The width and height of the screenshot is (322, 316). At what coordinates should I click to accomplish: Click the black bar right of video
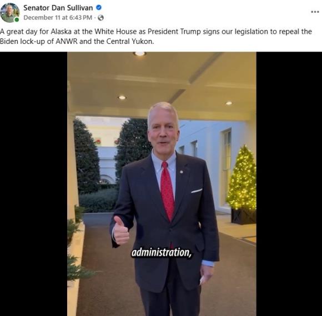(x=289, y=184)
